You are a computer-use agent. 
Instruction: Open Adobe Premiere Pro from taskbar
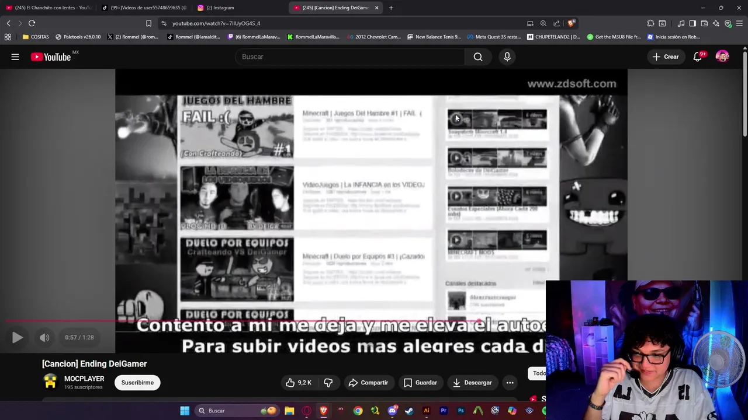coord(444,411)
